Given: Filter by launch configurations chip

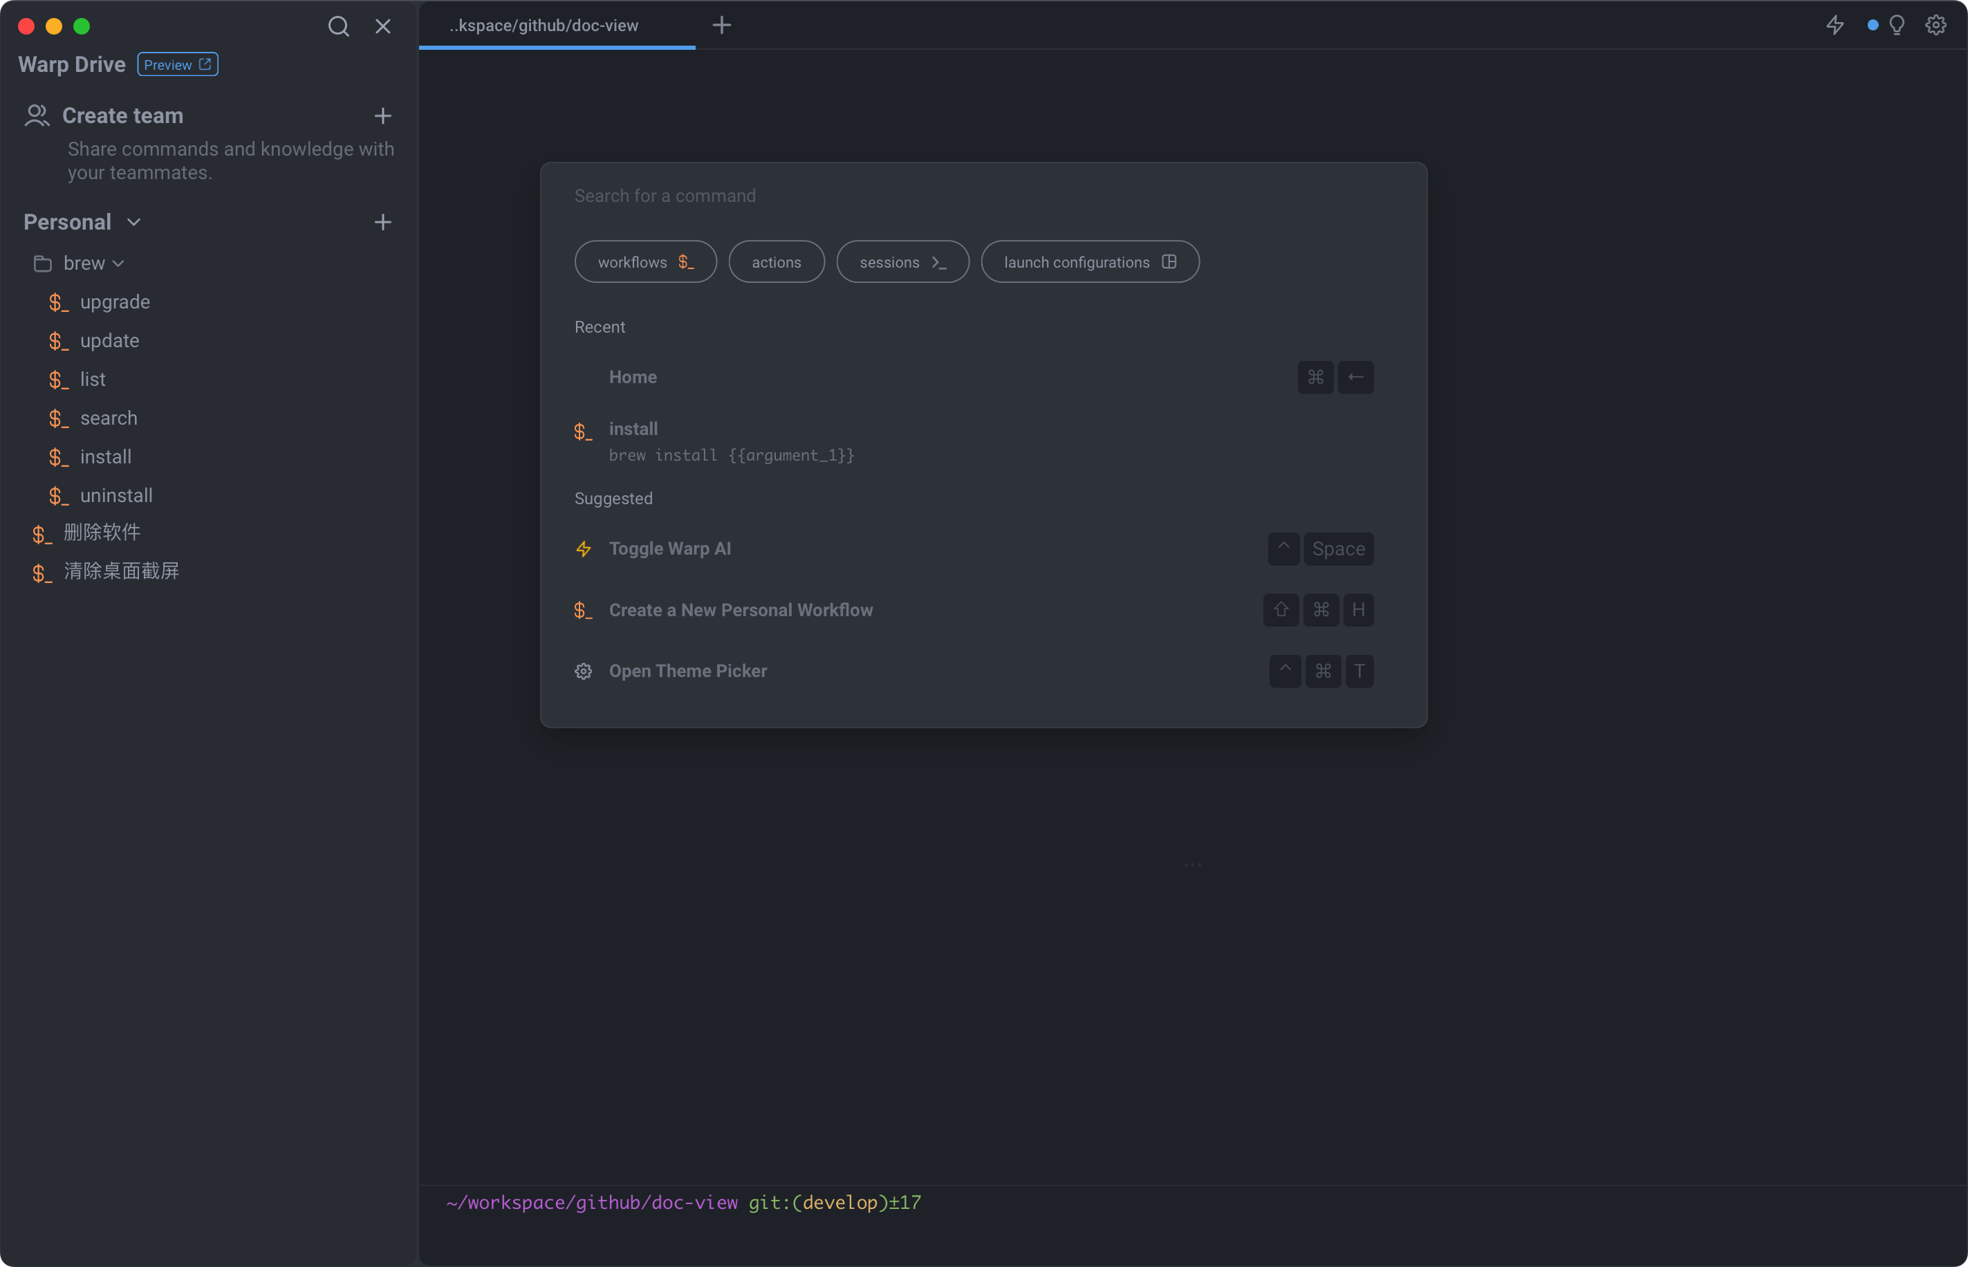Looking at the screenshot, I should tap(1090, 261).
